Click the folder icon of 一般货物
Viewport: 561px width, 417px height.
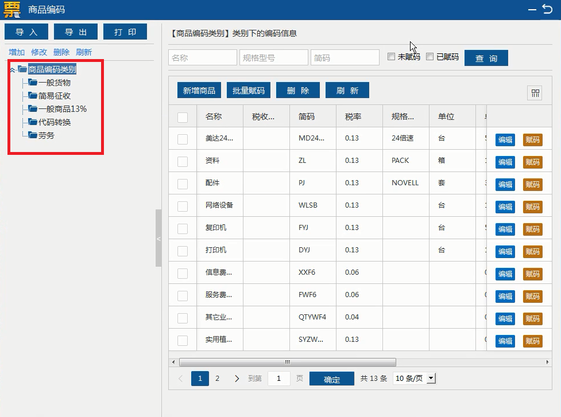(33, 83)
